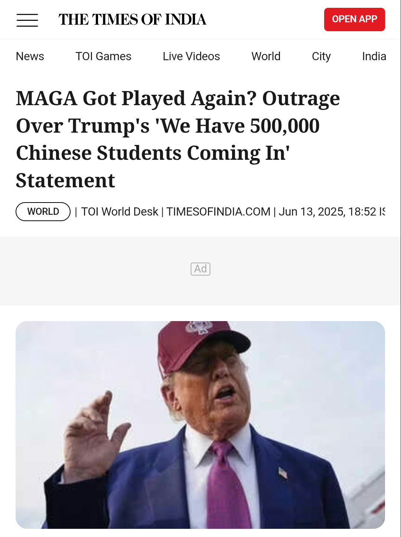Switch to the Live Videos tab

(x=191, y=56)
